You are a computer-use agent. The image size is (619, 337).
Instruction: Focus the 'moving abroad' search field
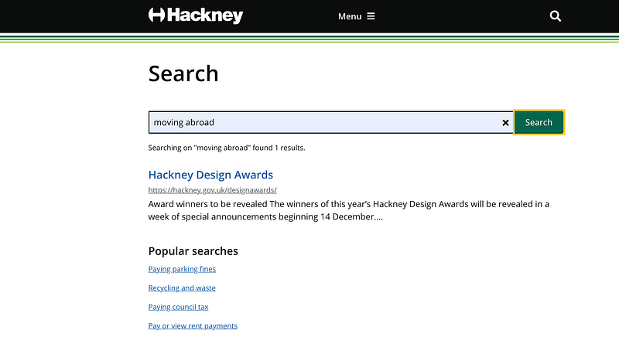point(325,122)
